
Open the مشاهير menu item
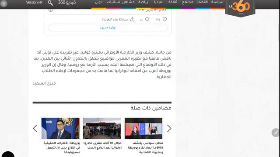point(129,2)
